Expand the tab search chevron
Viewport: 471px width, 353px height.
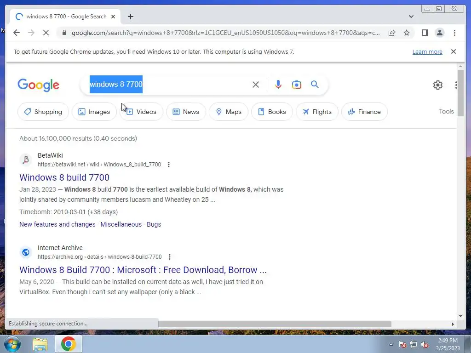point(411,17)
